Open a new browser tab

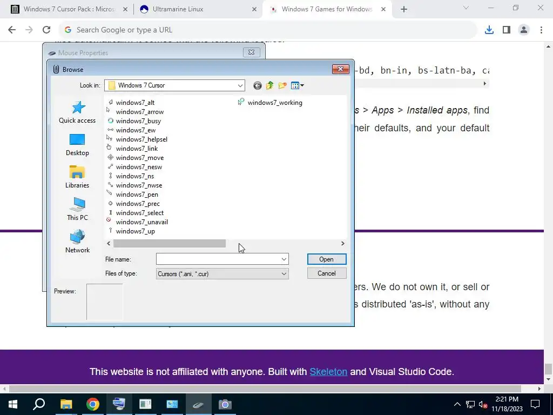point(404,10)
